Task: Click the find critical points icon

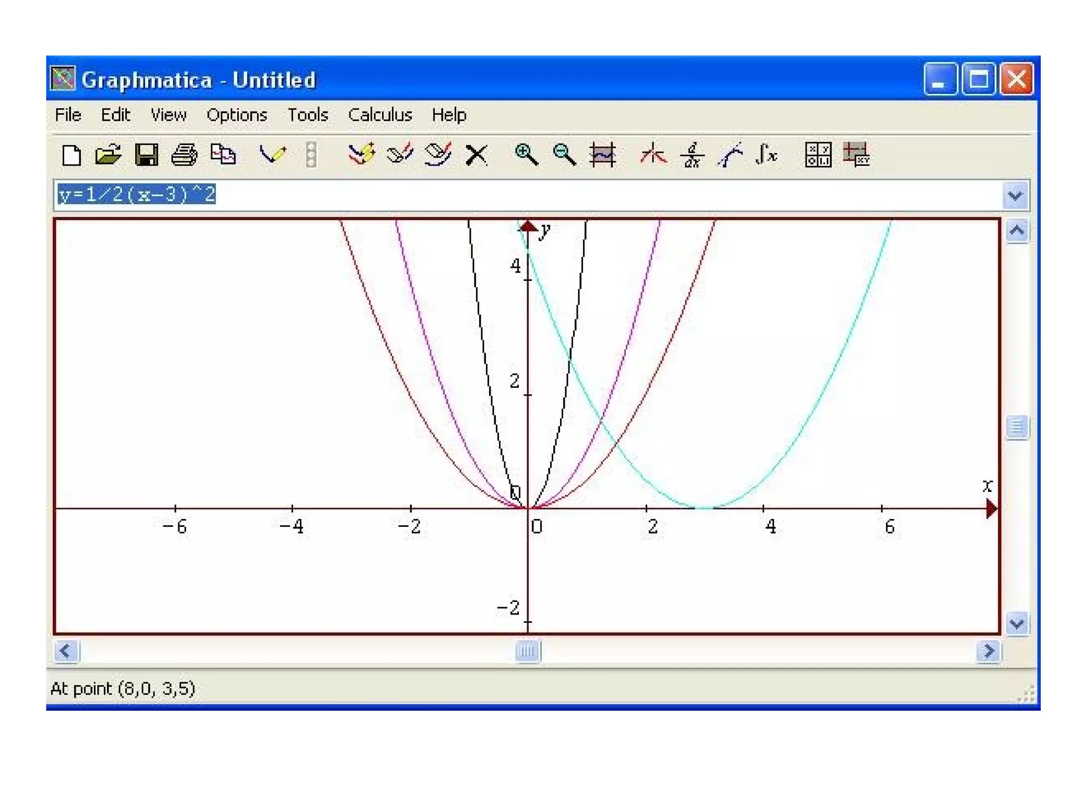Action: [x=653, y=155]
